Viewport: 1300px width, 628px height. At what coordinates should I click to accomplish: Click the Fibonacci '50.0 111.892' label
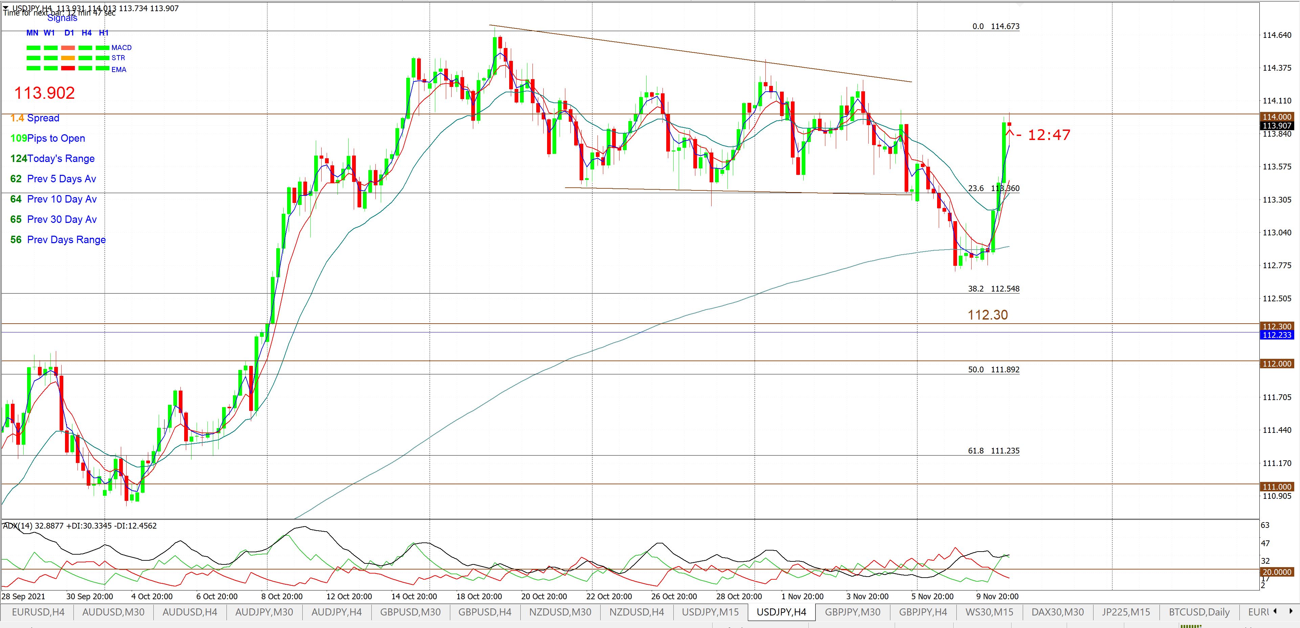994,369
